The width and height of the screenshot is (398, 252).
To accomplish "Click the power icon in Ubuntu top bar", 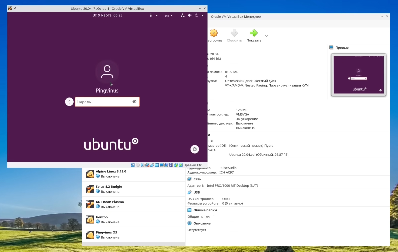I will pos(196,15).
